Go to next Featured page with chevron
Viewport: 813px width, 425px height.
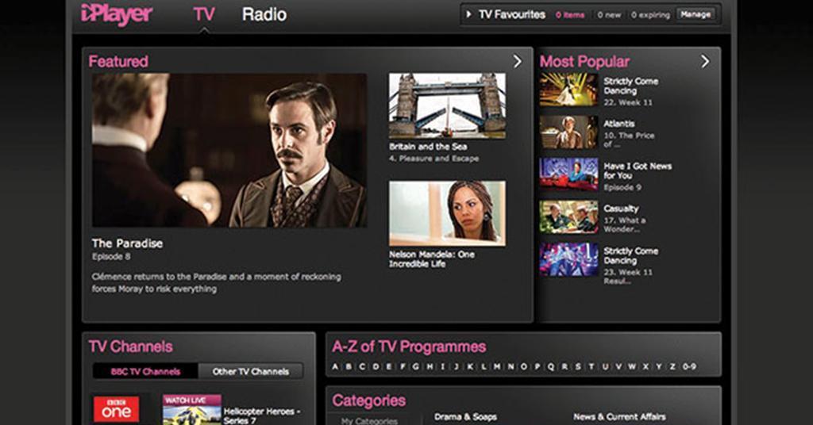[x=518, y=62]
